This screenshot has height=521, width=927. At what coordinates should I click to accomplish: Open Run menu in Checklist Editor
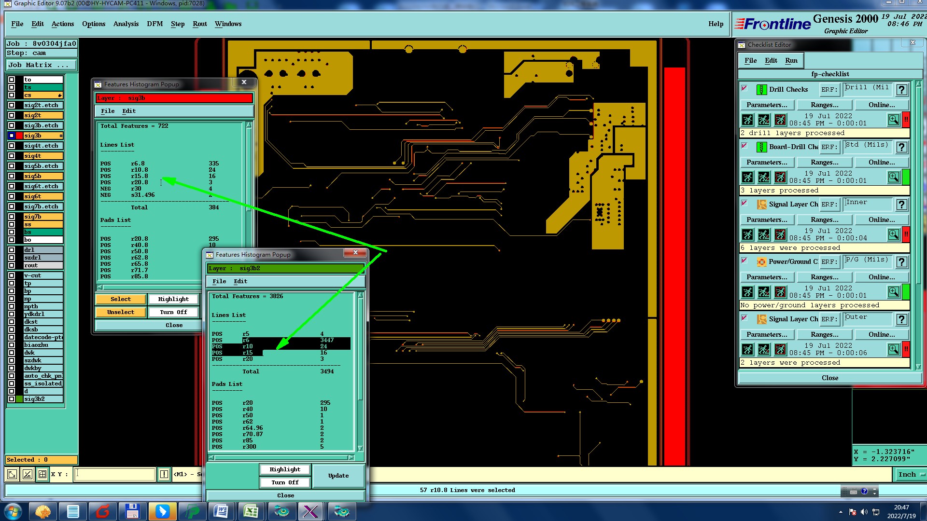(791, 60)
